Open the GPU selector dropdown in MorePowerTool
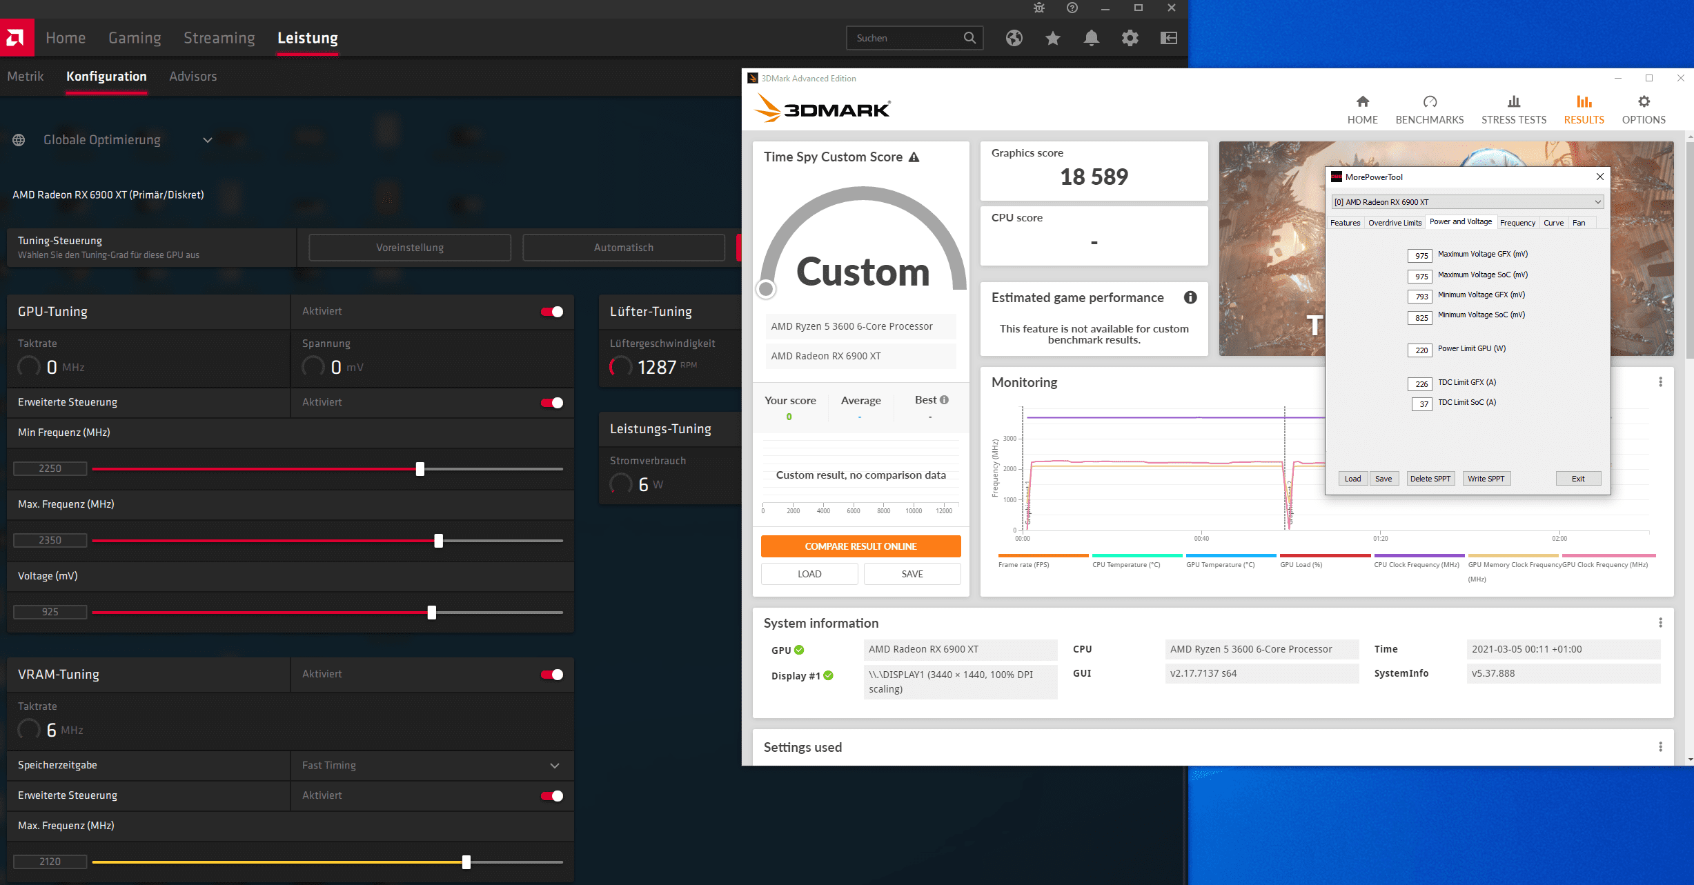 1467,202
